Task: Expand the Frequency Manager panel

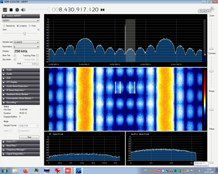Action: 21,150
